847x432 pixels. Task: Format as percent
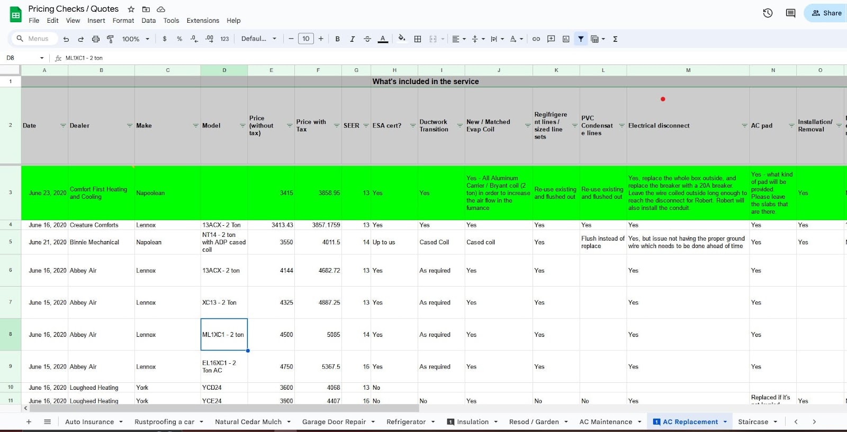coord(179,39)
